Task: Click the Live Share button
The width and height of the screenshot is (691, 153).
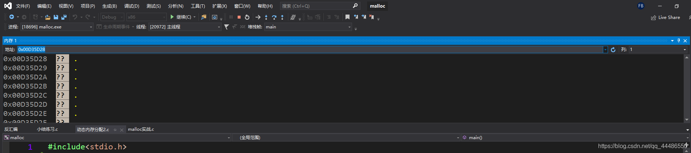Action: tap(665, 17)
